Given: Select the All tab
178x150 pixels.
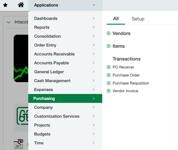Looking at the screenshot, I should [x=116, y=19].
